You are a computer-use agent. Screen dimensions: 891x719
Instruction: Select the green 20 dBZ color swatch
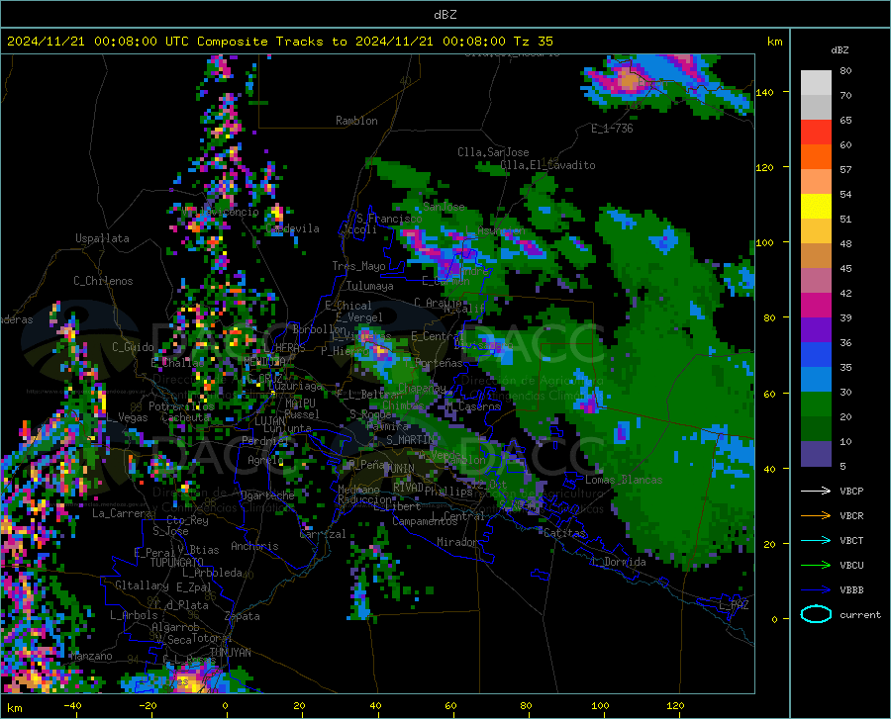pos(816,404)
